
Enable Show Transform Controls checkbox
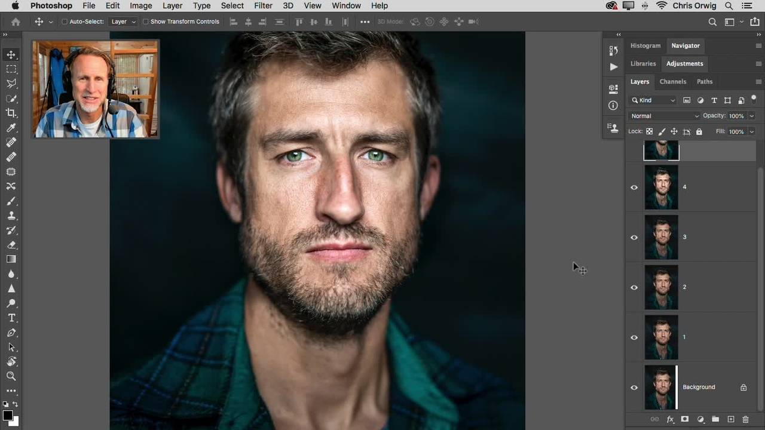(145, 21)
